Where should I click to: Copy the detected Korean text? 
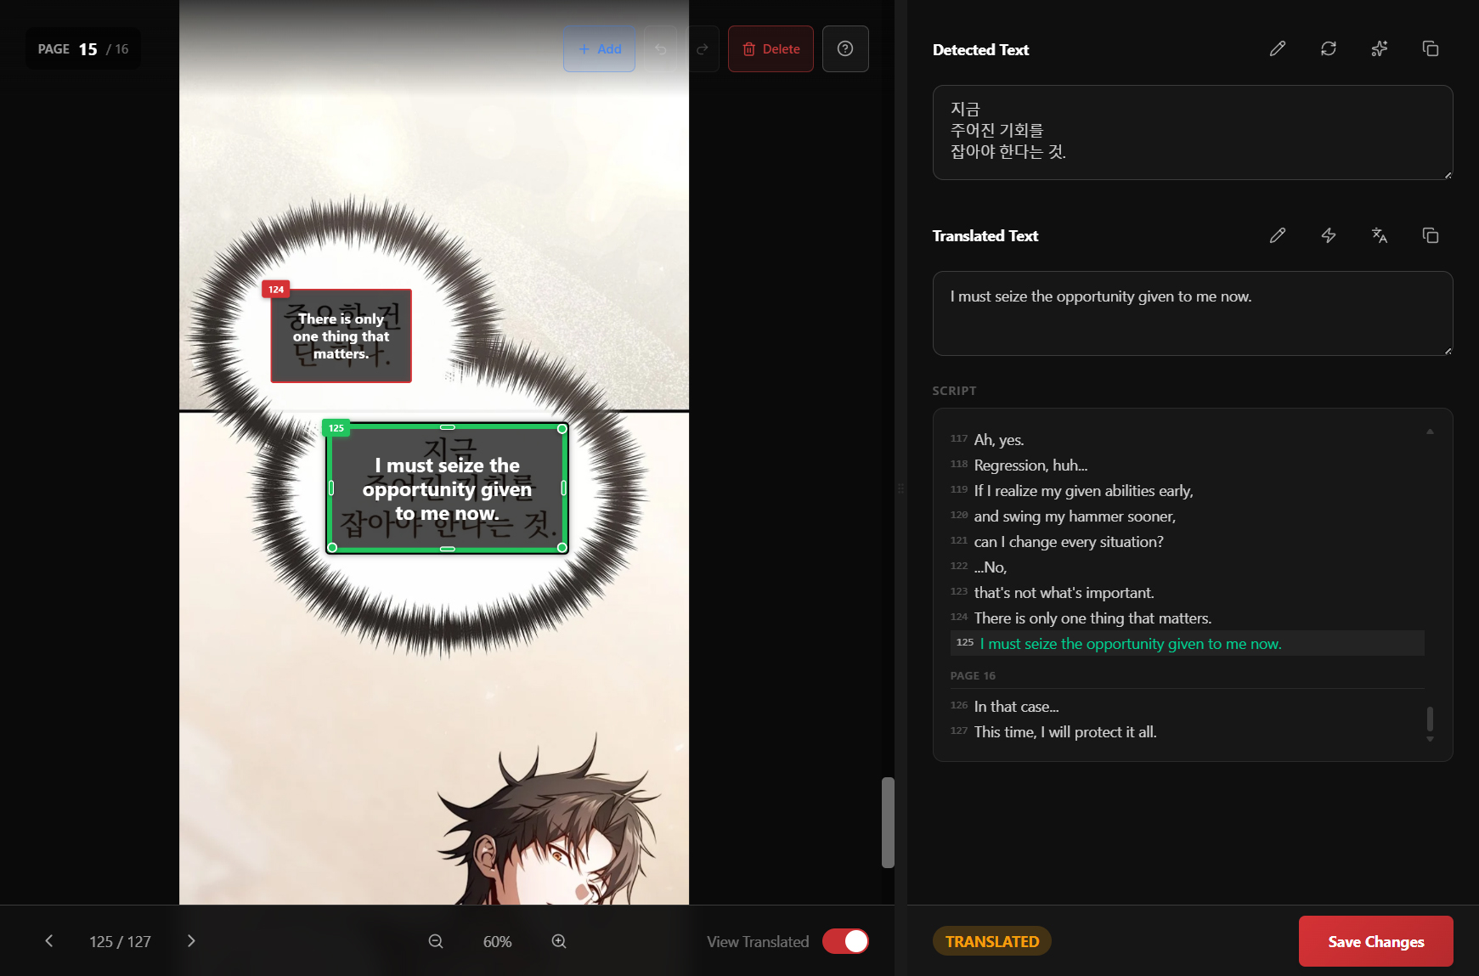[1430, 49]
